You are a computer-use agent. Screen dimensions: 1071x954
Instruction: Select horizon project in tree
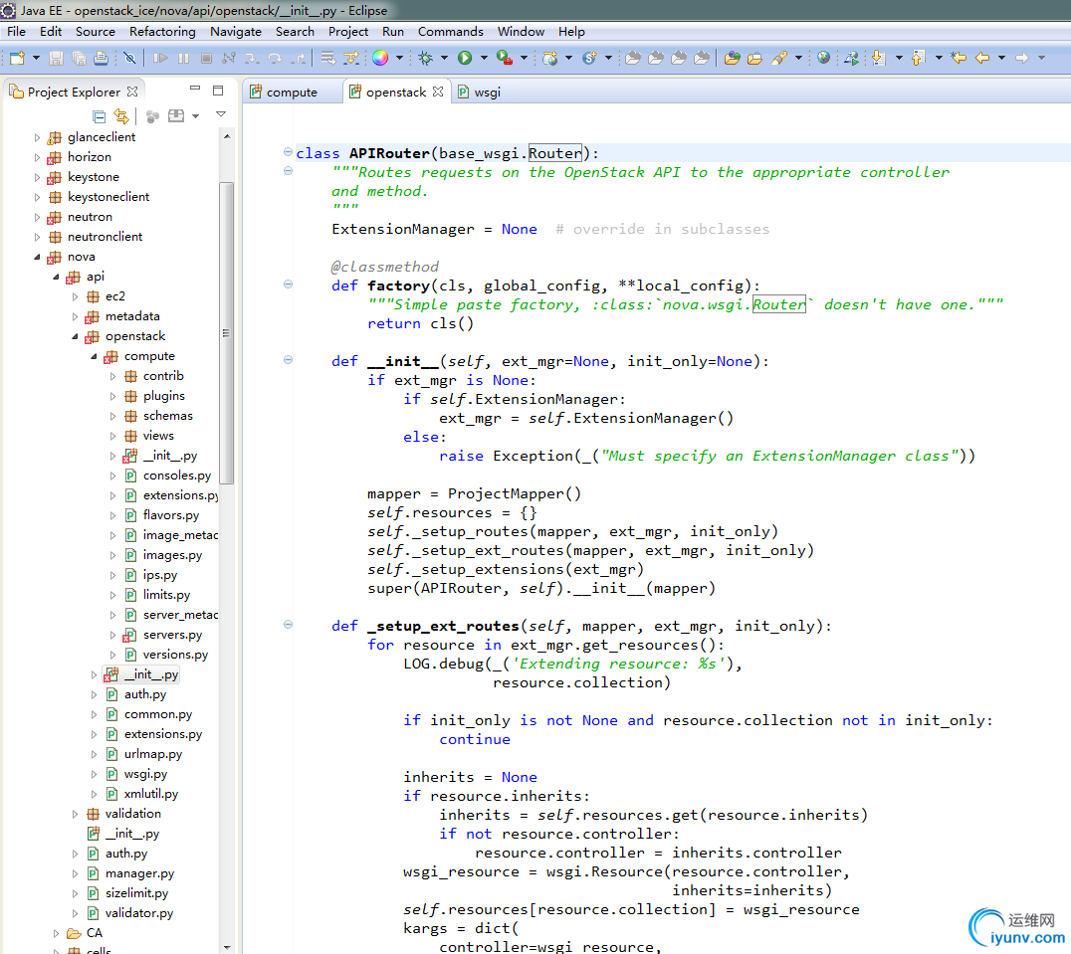pos(89,157)
